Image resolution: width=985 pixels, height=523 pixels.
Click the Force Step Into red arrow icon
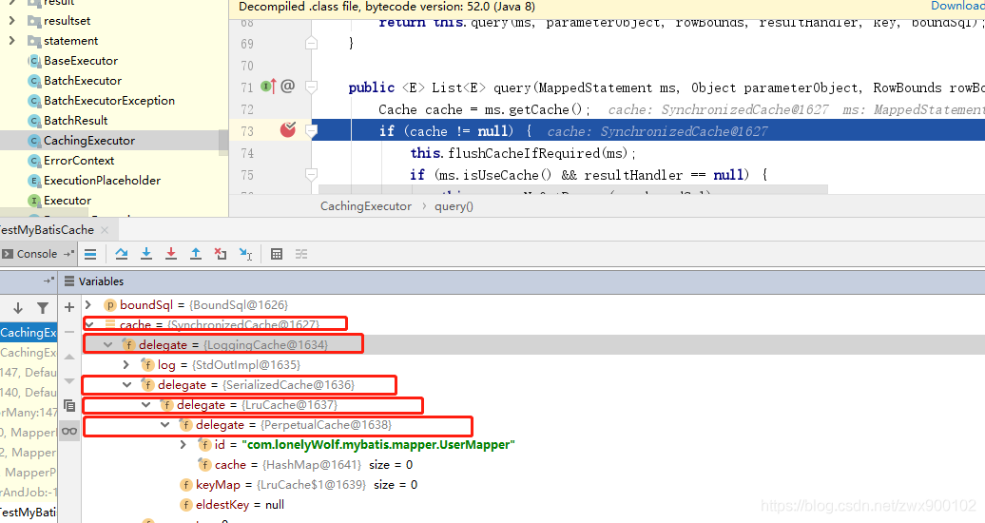[x=171, y=254]
